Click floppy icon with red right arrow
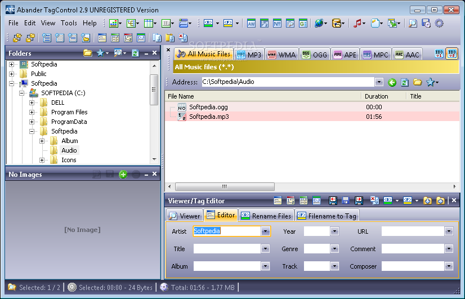 [x=359, y=200]
